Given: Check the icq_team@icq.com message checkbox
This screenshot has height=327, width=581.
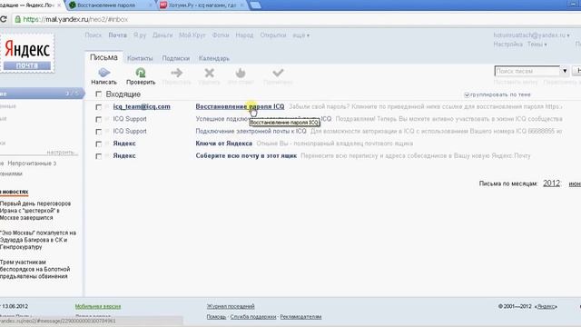Looking at the screenshot, I should coord(98,107).
